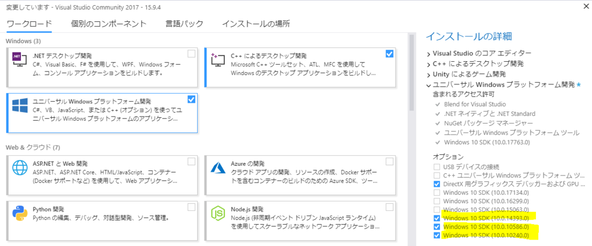Click the Windows (3) section heading

(23, 41)
